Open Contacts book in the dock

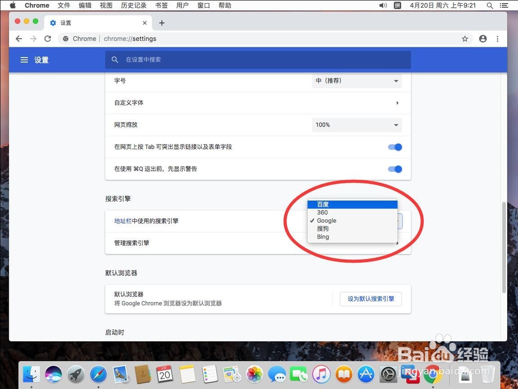(143, 374)
